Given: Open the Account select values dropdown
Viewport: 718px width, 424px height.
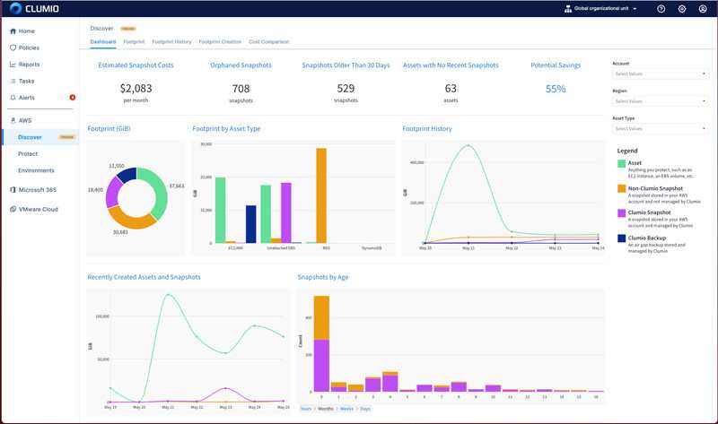Looking at the screenshot, I should tap(661, 74).
